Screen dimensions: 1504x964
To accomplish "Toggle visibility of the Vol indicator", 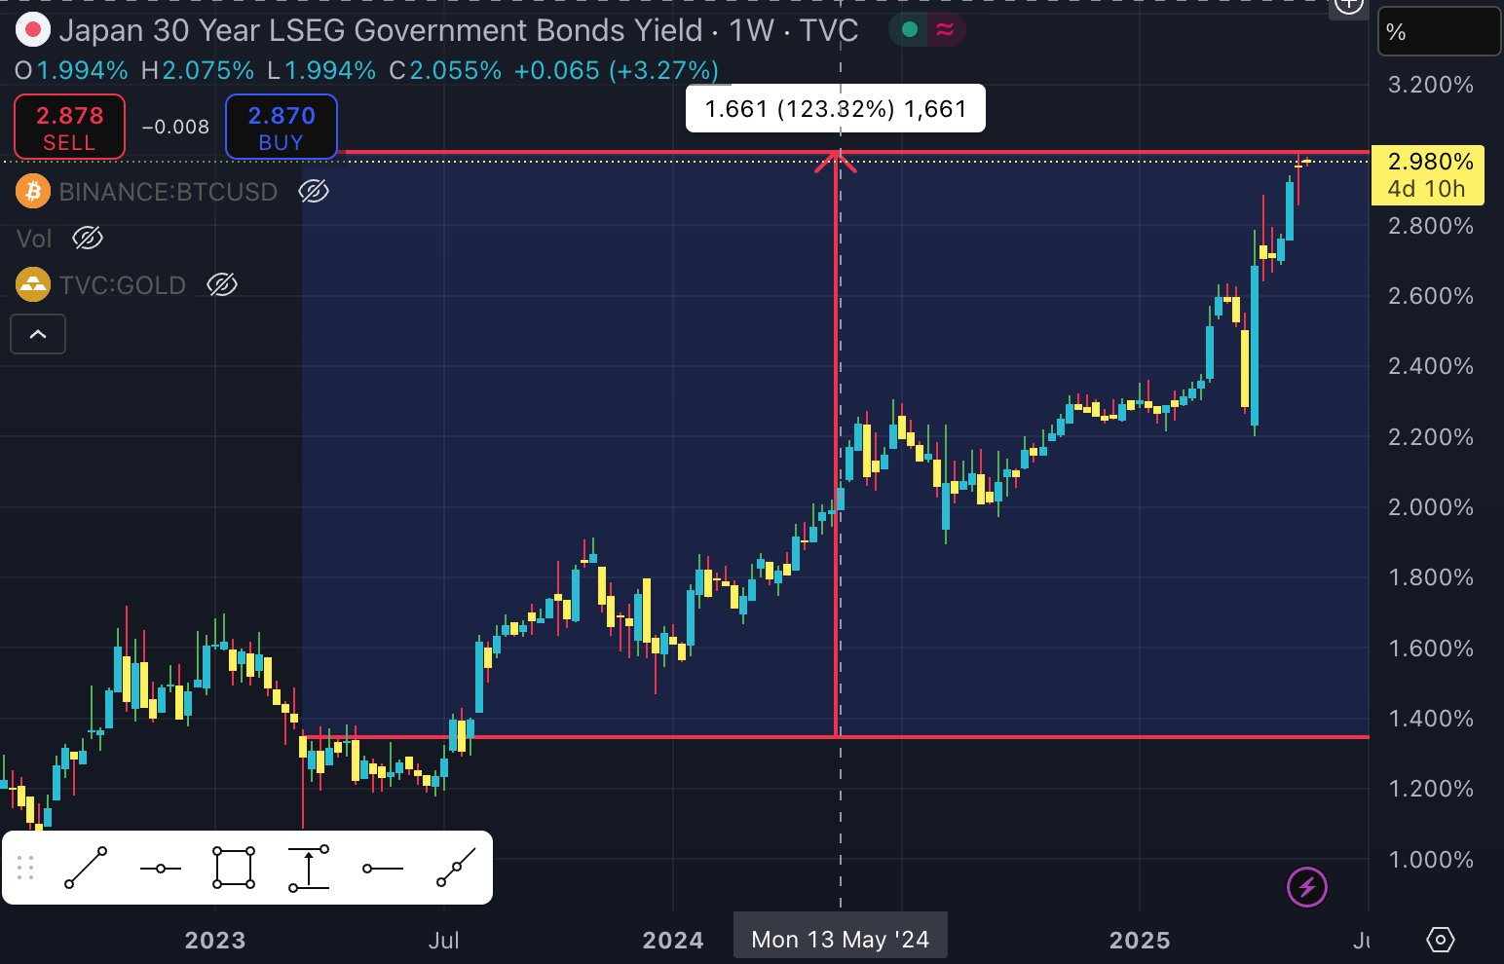I will [x=88, y=238].
